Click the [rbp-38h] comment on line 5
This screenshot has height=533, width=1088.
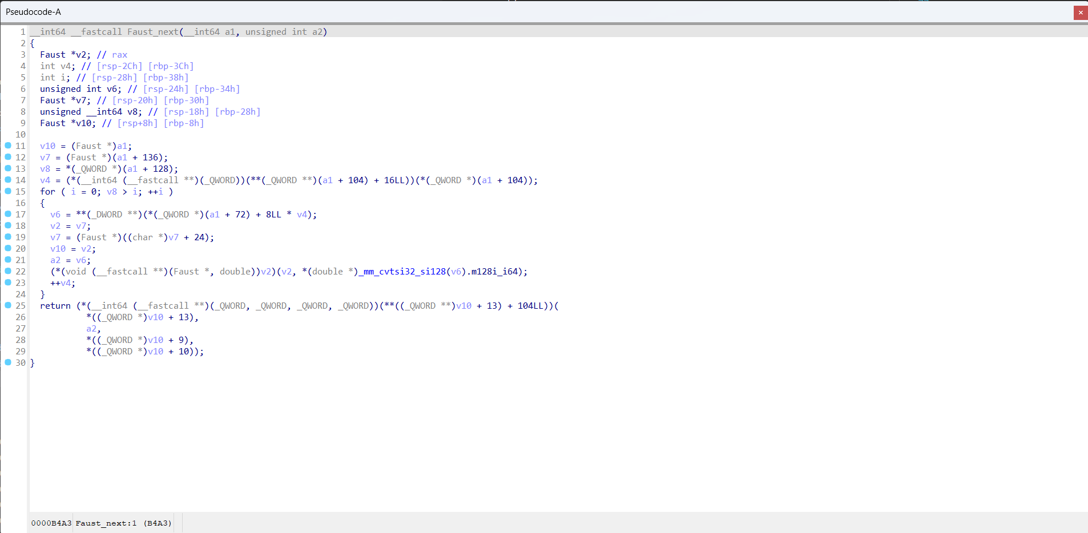(x=166, y=78)
